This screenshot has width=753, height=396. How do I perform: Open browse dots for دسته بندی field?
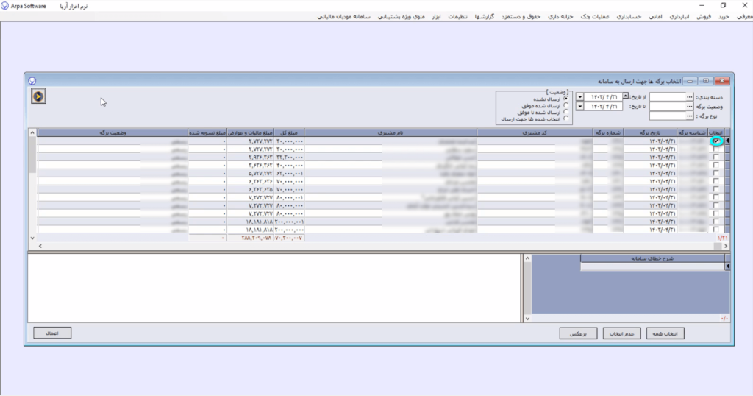coord(689,96)
